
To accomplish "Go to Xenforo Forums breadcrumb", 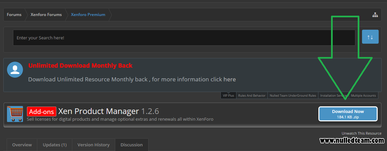I will (x=46, y=15).
